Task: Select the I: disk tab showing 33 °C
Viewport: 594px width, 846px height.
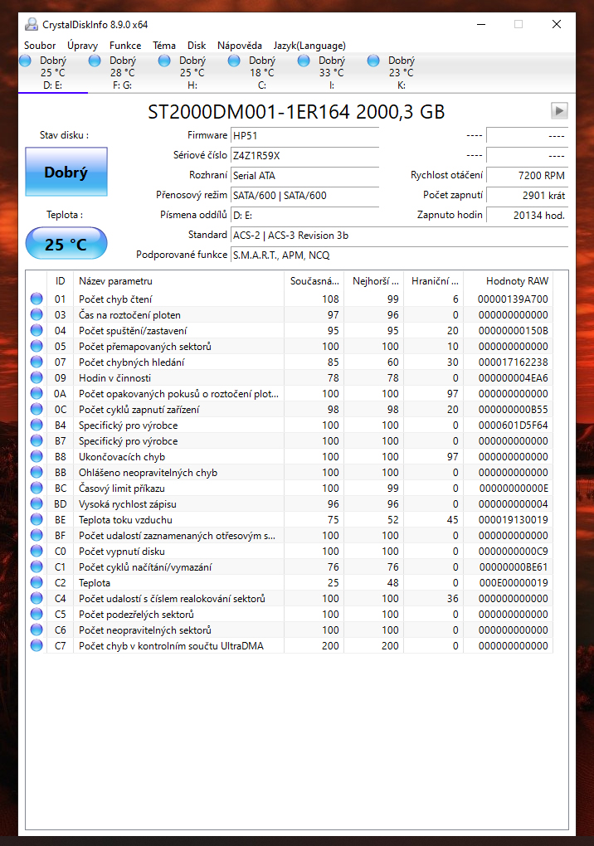Action: click(x=332, y=72)
